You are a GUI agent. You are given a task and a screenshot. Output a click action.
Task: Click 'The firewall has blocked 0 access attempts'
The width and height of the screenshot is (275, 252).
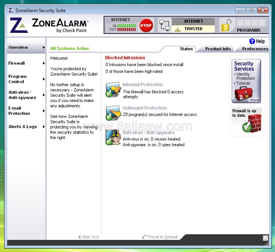153,94
